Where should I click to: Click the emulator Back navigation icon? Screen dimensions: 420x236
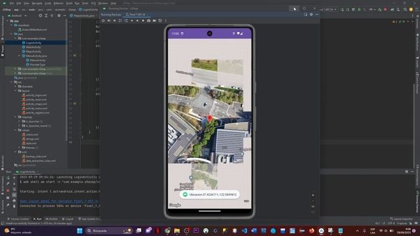coord(131,20)
